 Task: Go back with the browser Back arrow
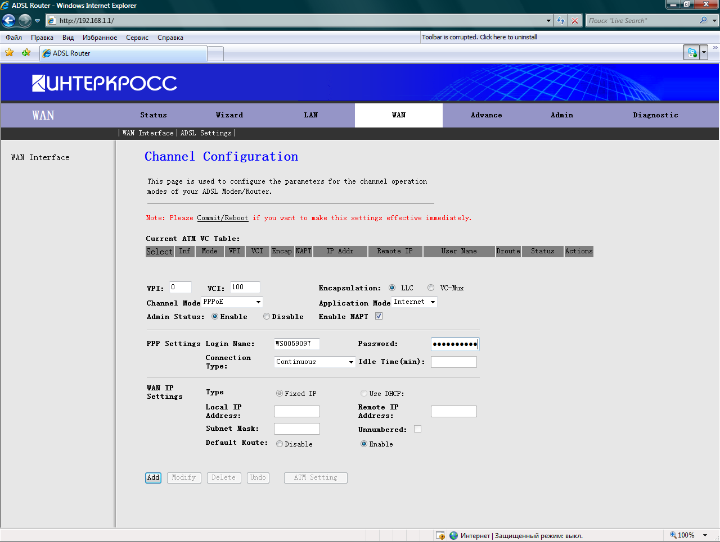click(8, 21)
